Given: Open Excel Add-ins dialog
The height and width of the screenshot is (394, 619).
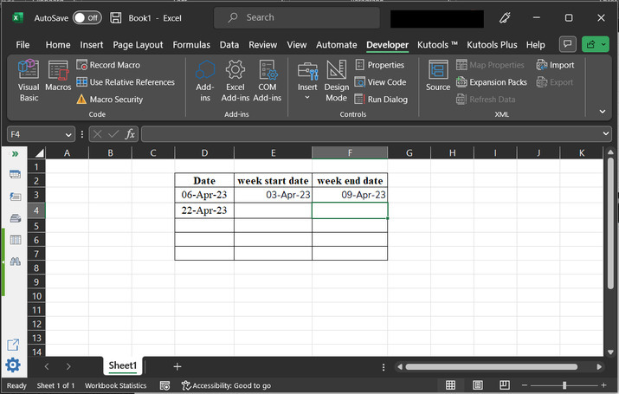Looking at the screenshot, I should (235, 80).
